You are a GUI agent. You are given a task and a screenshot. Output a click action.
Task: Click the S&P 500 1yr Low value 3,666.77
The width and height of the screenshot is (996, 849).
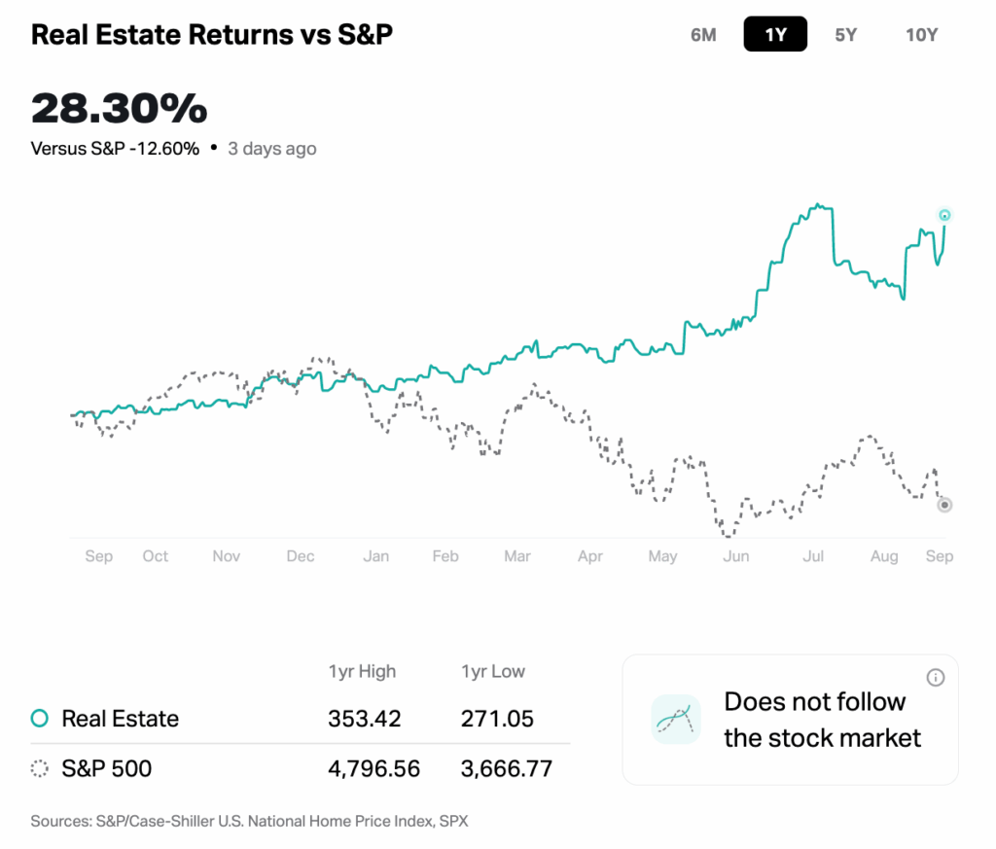(507, 769)
